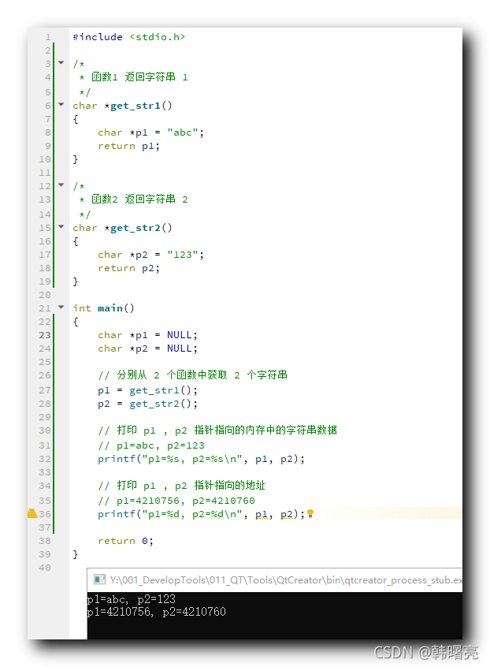The image size is (490, 667).
Task: Click the 'get_str1' function name on line 6
Action: pos(135,106)
